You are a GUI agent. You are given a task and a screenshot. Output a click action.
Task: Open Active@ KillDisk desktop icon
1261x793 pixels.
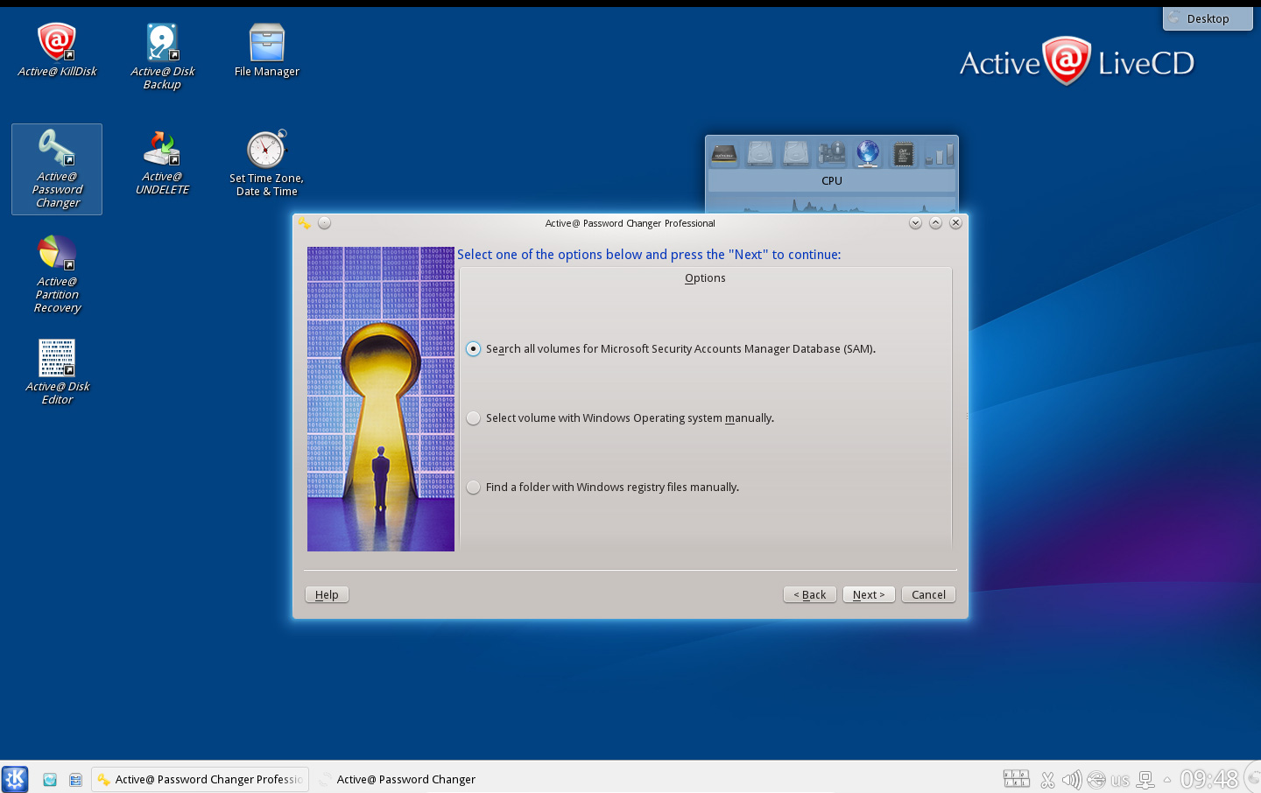57,44
